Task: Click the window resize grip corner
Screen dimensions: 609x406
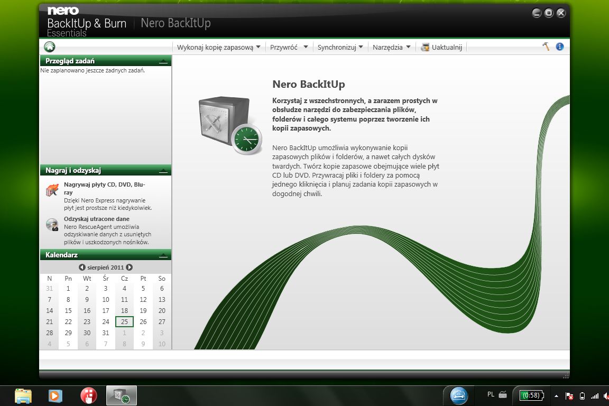Action: click(x=566, y=375)
